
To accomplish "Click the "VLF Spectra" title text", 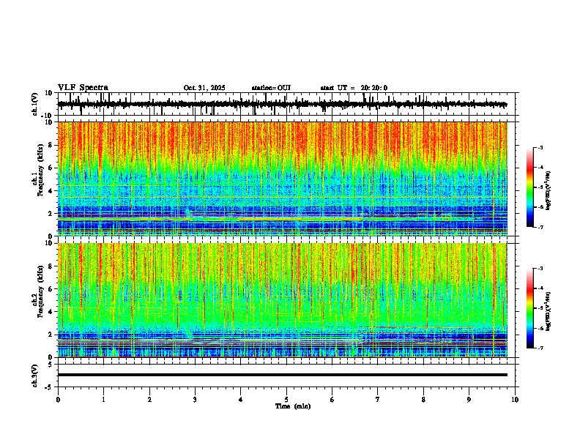I will click(x=83, y=88).
